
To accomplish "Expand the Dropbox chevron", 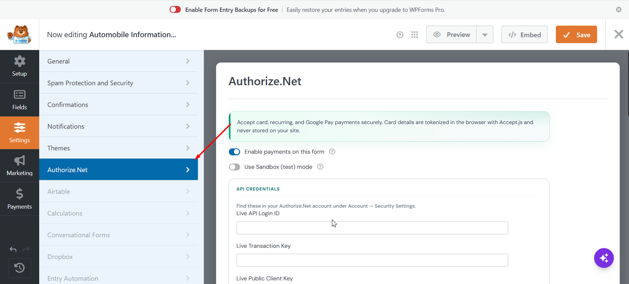I will tap(188, 257).
